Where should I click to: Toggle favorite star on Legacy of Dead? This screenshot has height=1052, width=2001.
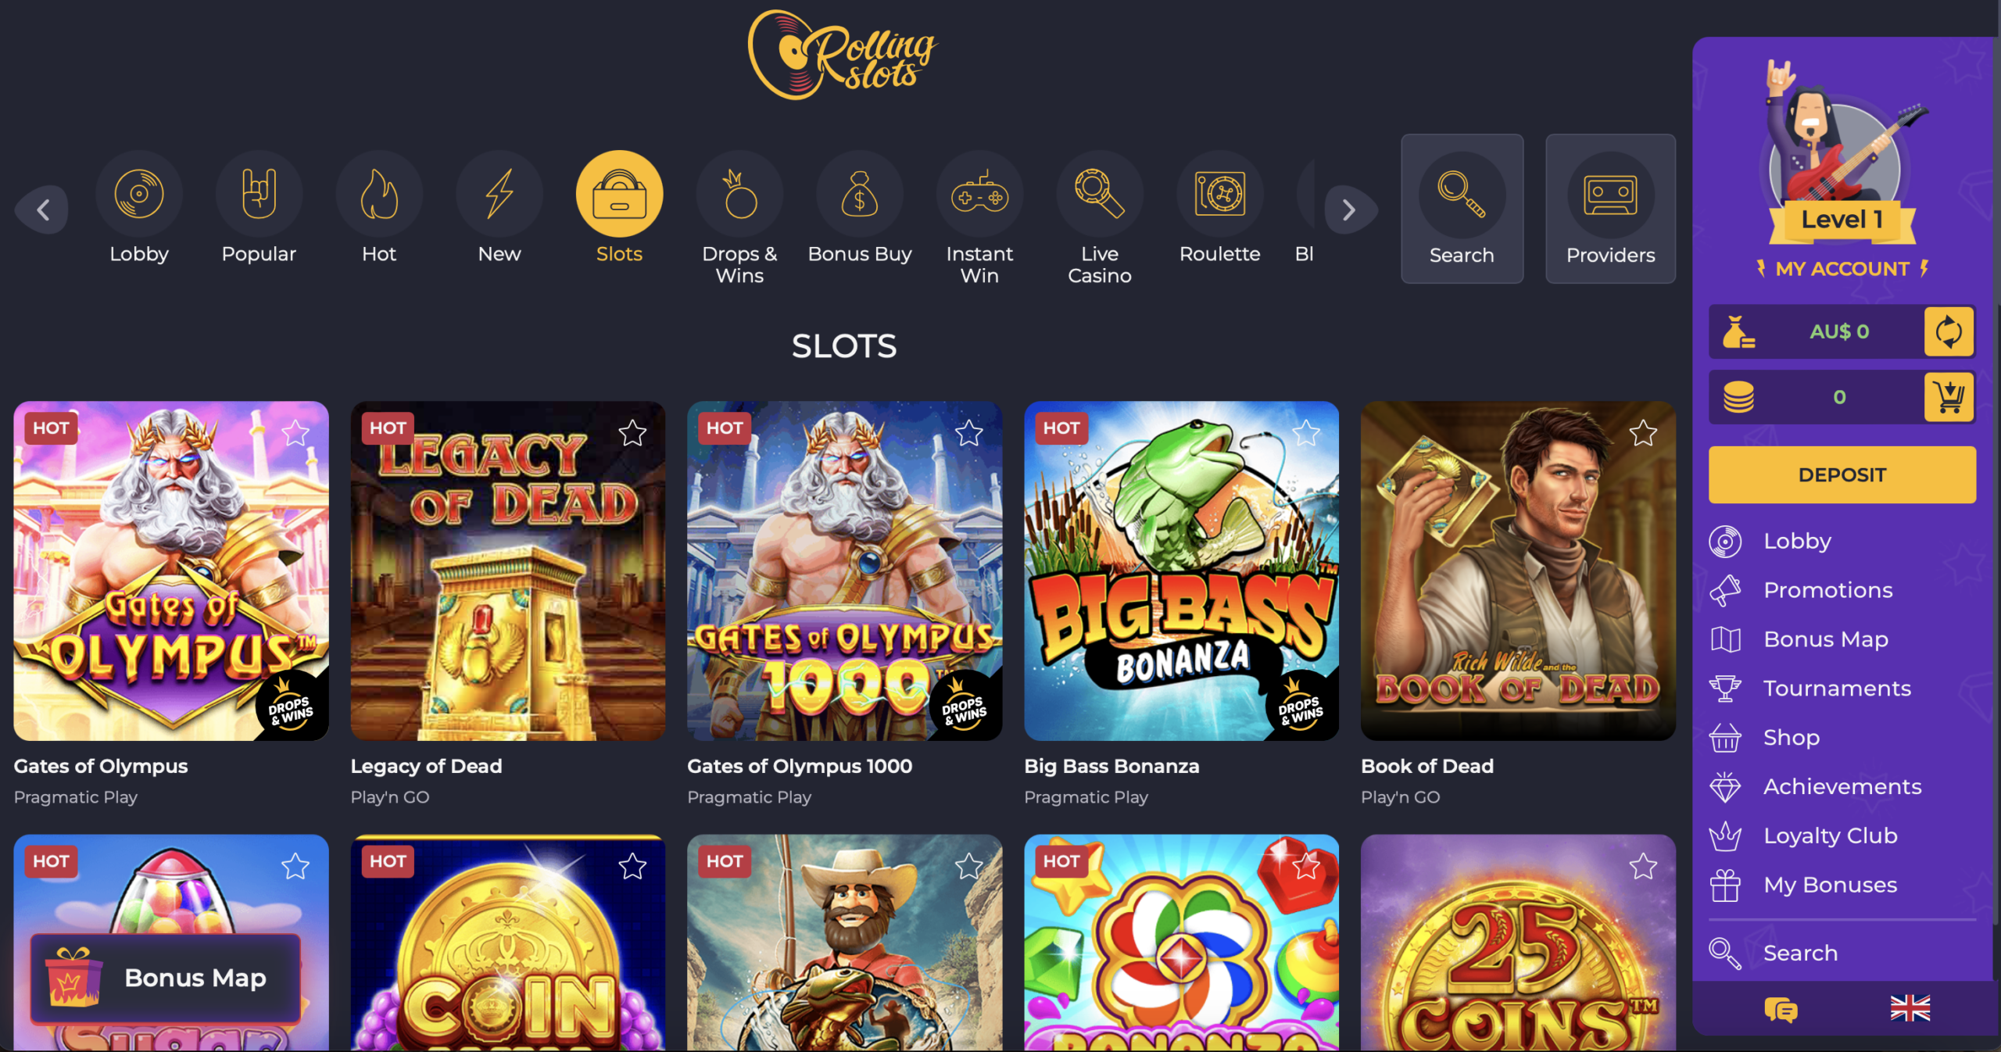[x=632, y=432]
